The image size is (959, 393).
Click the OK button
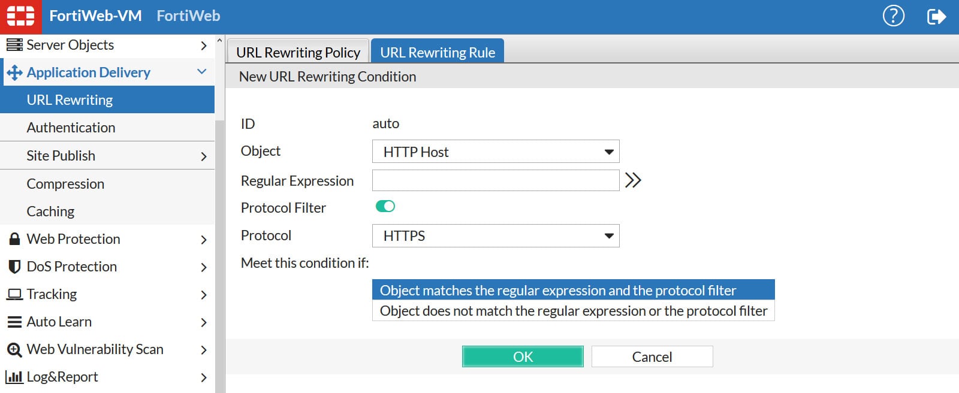click(523, 356)
